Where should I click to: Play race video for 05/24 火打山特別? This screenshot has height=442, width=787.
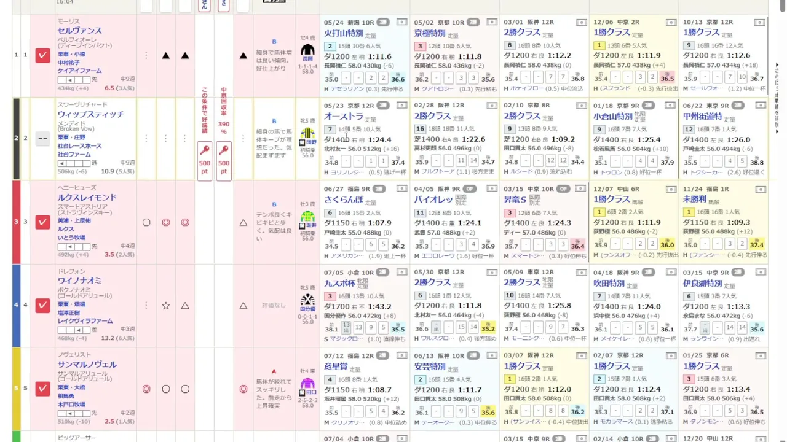point(401,21)
